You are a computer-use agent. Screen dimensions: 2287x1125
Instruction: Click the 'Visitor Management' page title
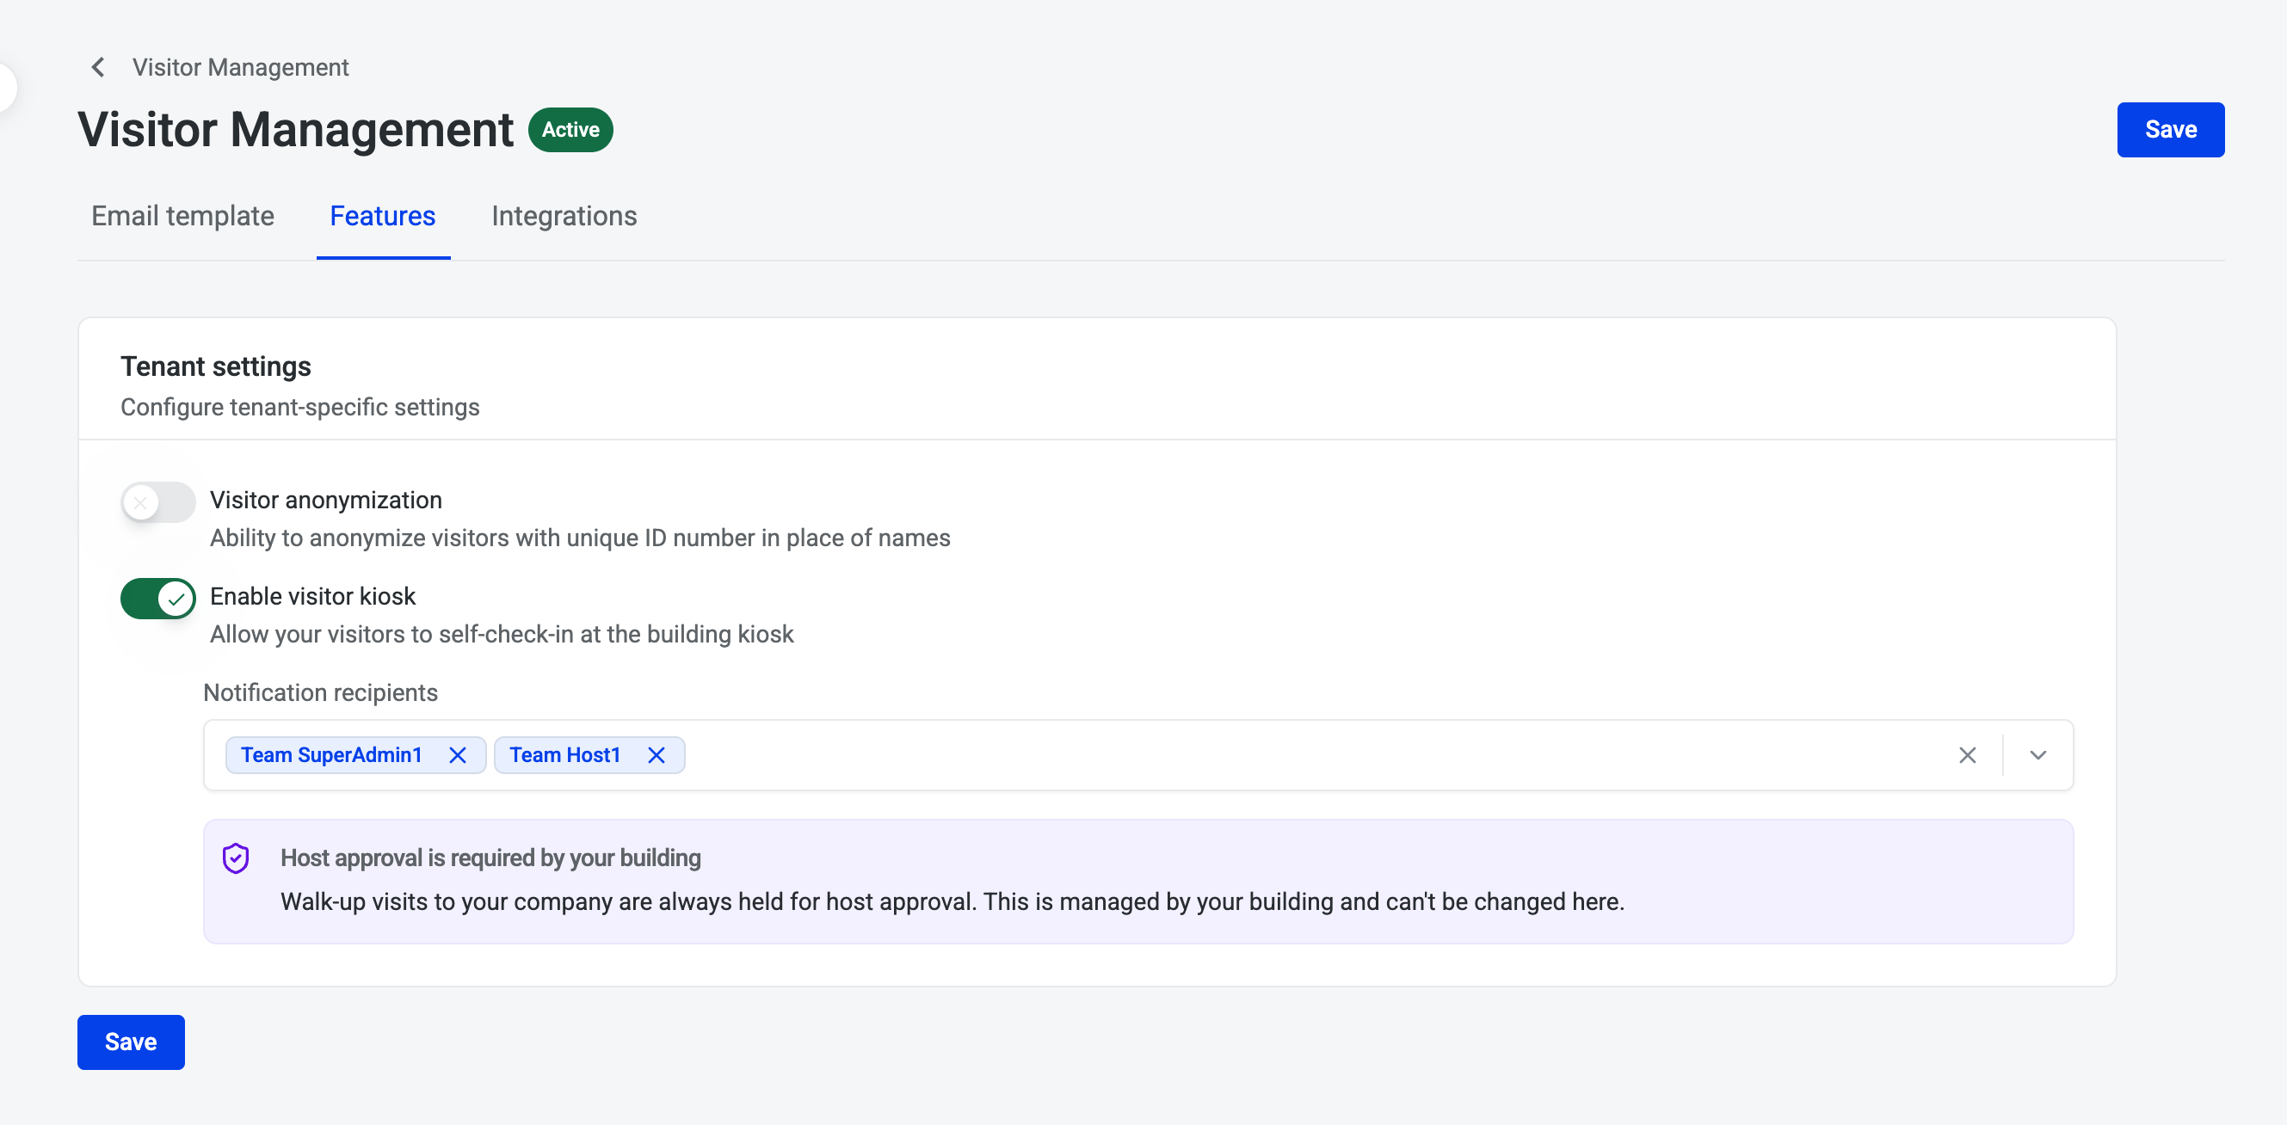[296, 130]
